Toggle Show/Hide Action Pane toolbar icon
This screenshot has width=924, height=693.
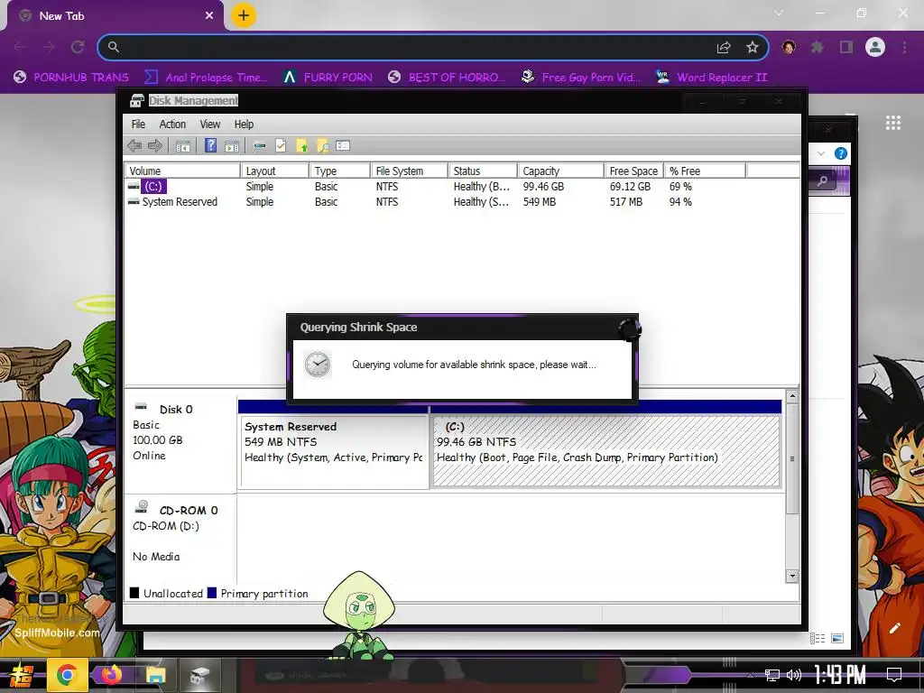click(232, 145)
